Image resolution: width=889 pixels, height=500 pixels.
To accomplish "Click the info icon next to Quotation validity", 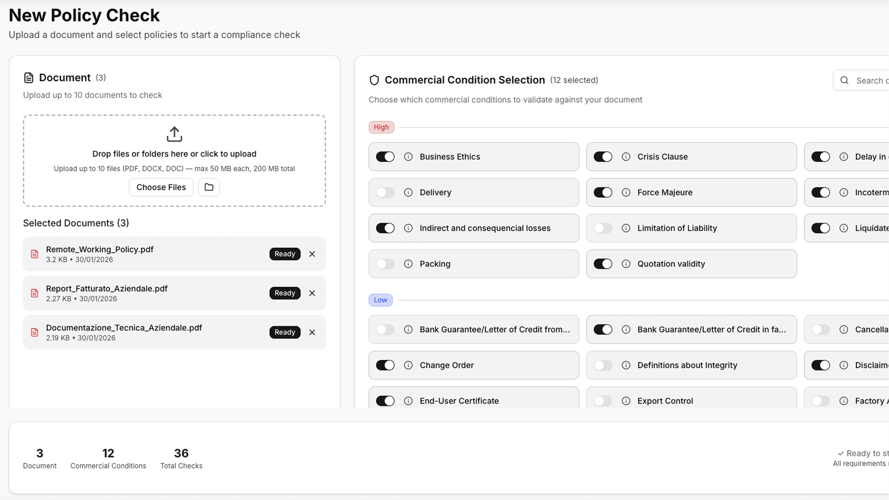I will point(626,264).
